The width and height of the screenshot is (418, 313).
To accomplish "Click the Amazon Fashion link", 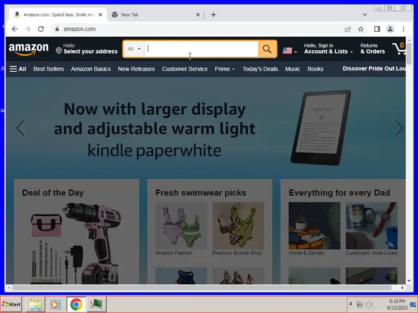I will (x=174, y=253).
